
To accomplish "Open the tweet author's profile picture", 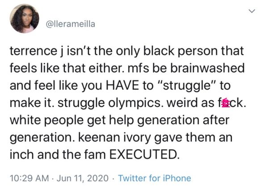I will [x=25, y=18].
